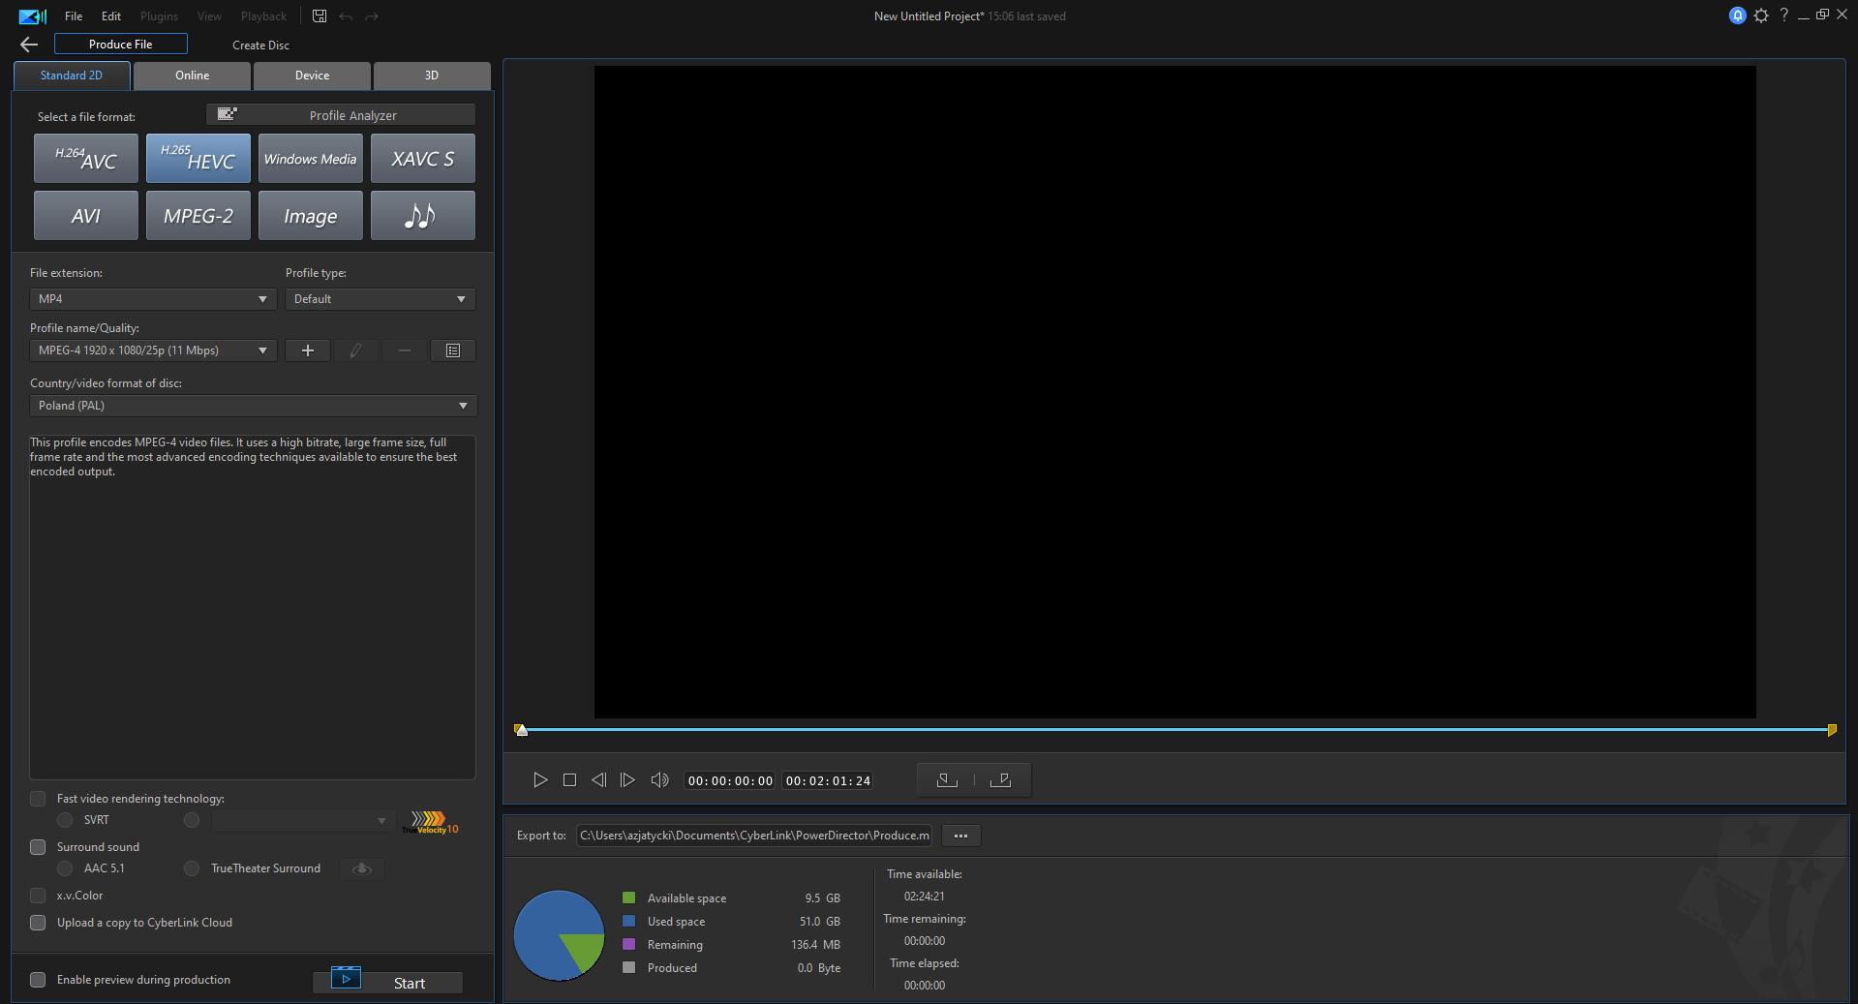Viewport: 1858px width, 1004px height.
Task: Select the TrueTheater Surround radio option
Action: point(192,868)
